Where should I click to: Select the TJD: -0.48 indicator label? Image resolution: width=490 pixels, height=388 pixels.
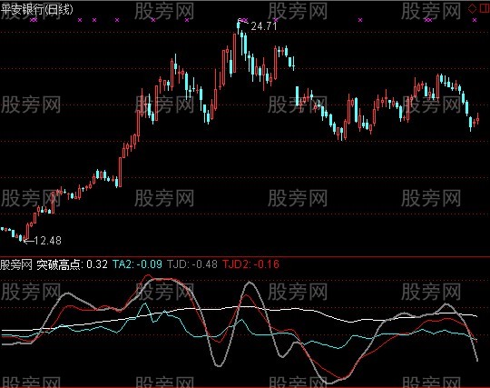point(192,264)
